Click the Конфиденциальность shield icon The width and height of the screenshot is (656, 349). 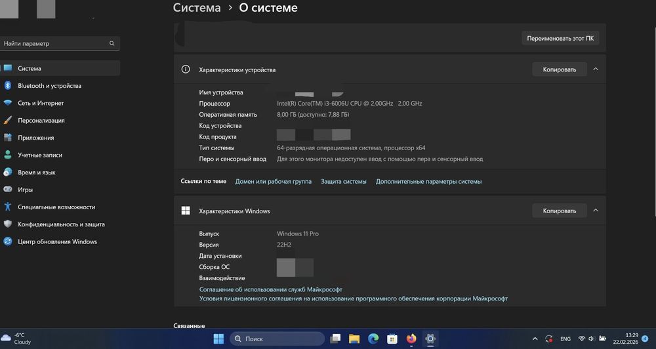7,224
